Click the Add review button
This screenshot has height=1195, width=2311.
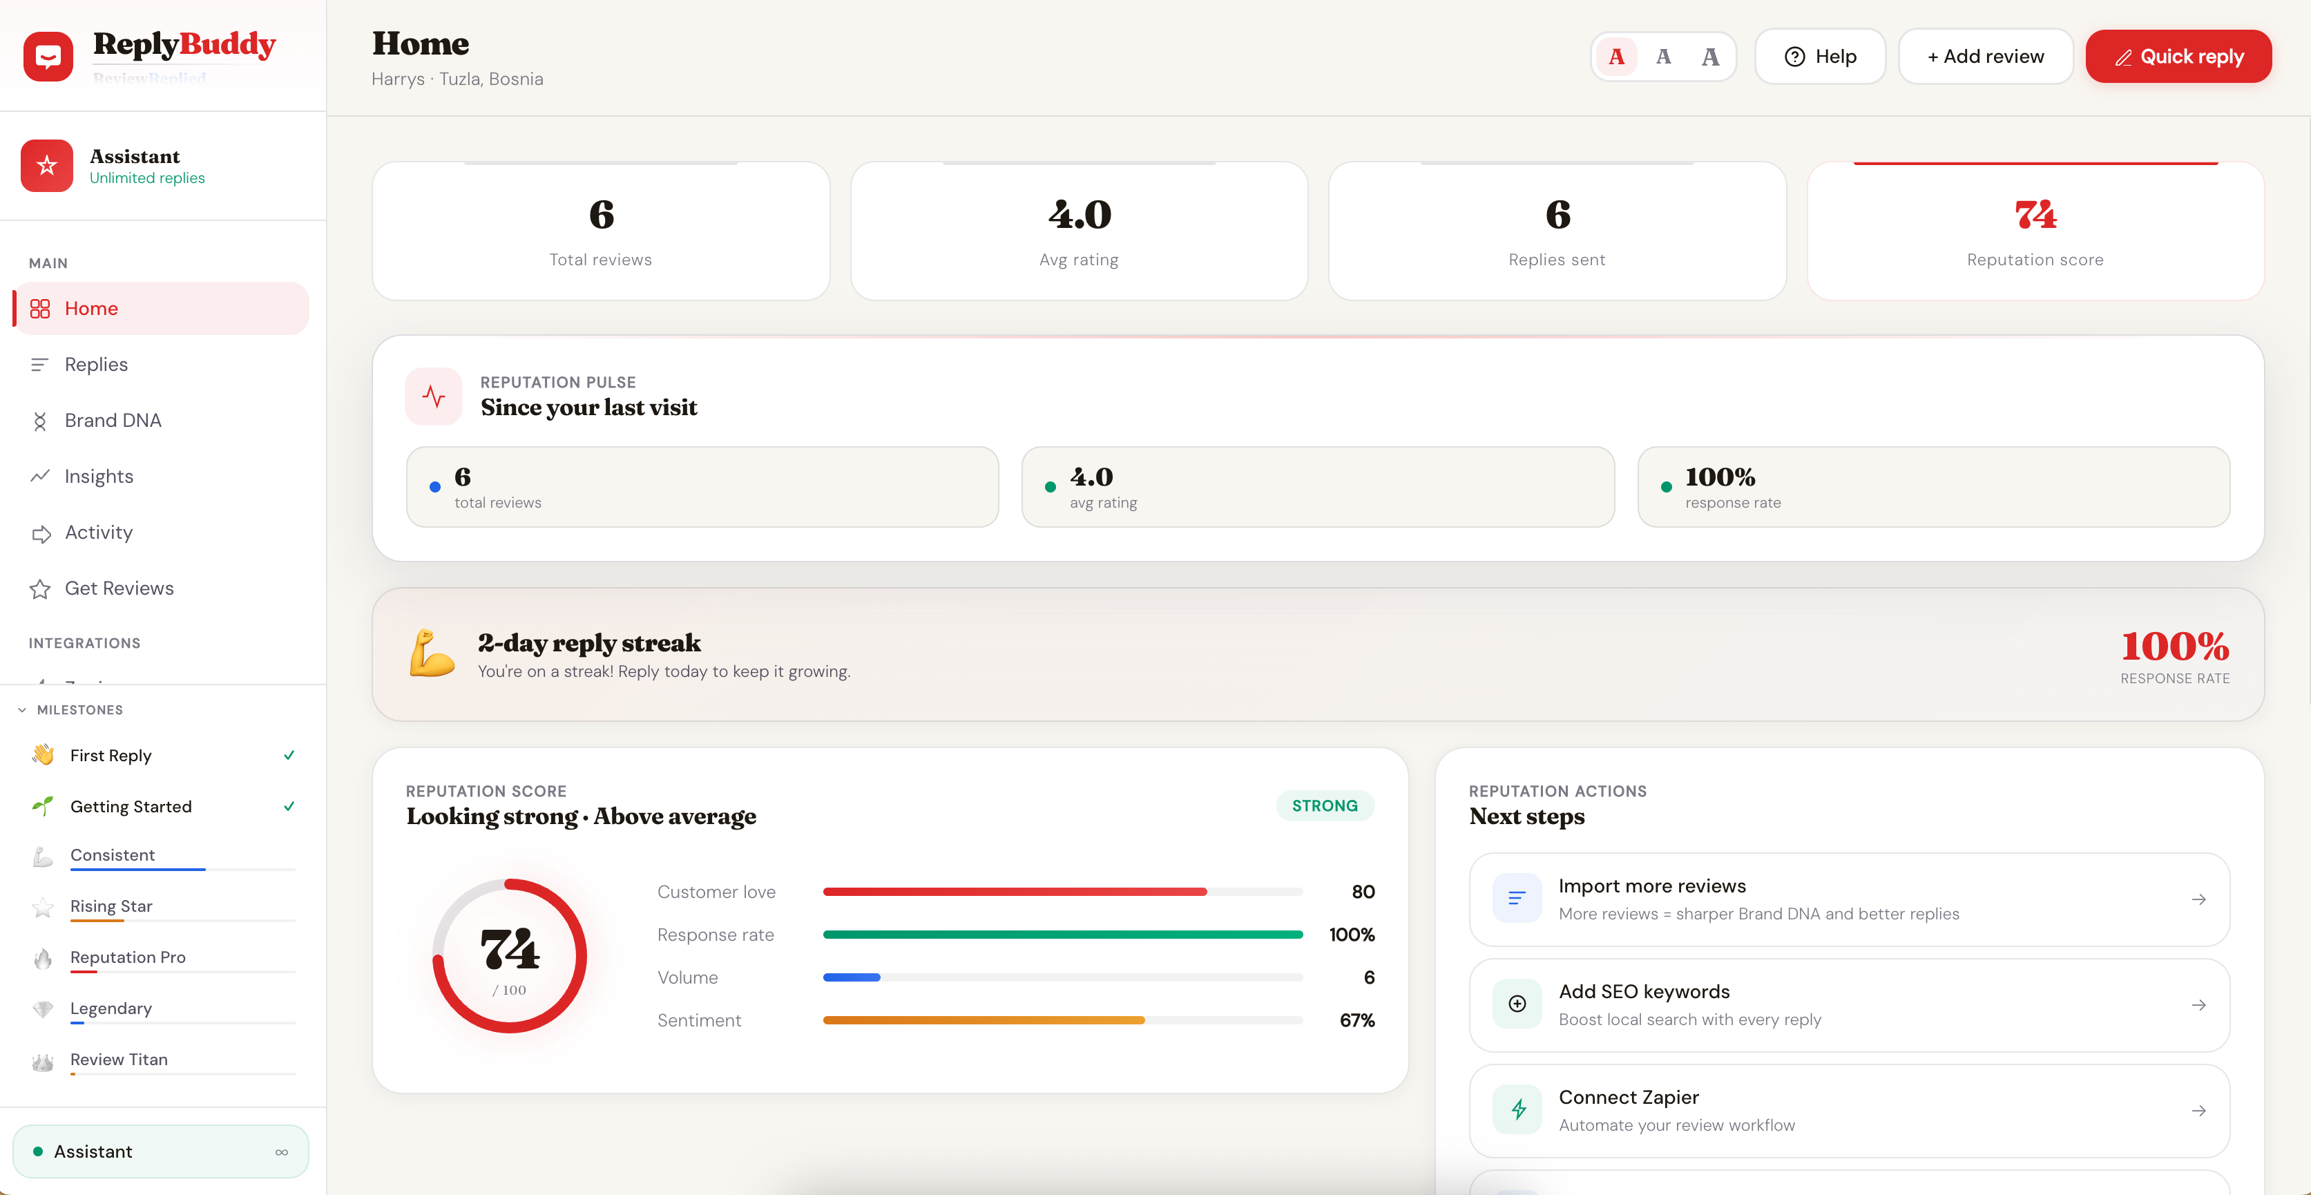(1984, 57)
